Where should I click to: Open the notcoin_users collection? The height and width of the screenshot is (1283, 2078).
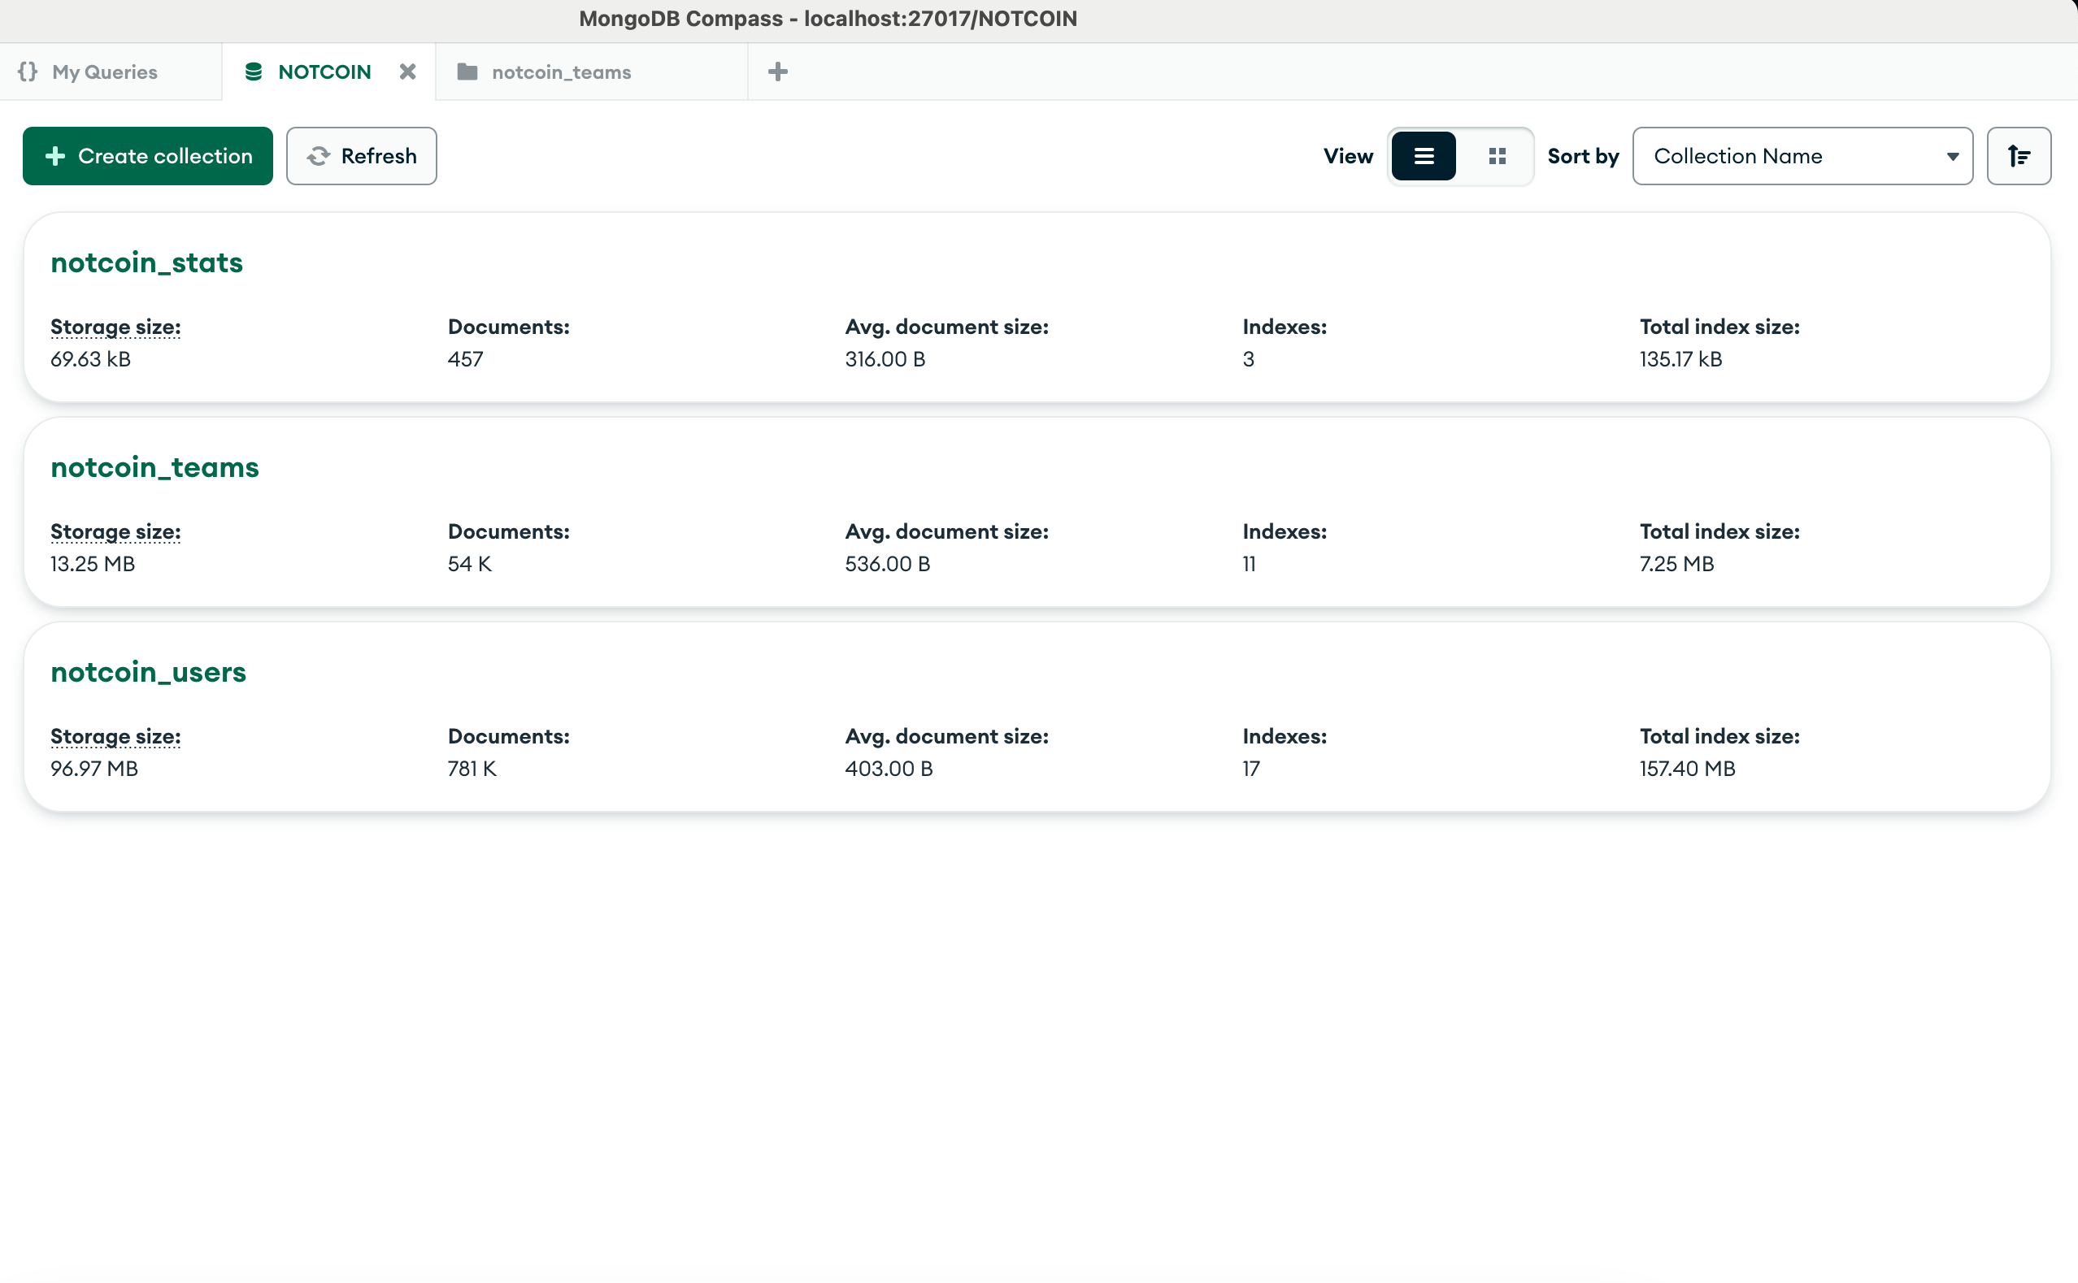(x=149, y=672)
